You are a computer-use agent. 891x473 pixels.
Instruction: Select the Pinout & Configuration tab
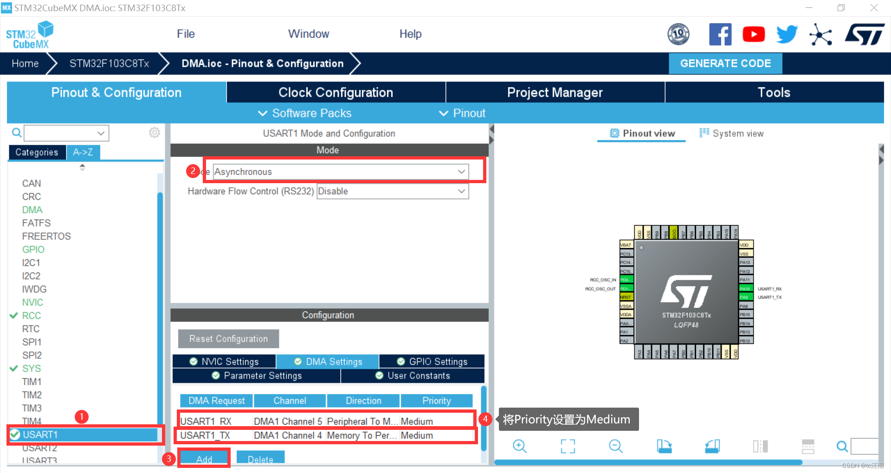pos(116,92)
